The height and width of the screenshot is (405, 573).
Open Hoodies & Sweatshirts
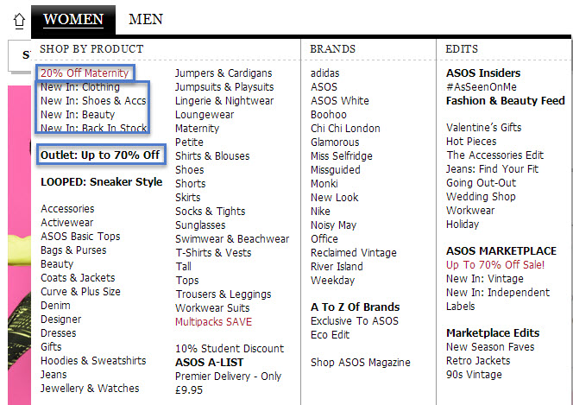[x=93, y=361]
